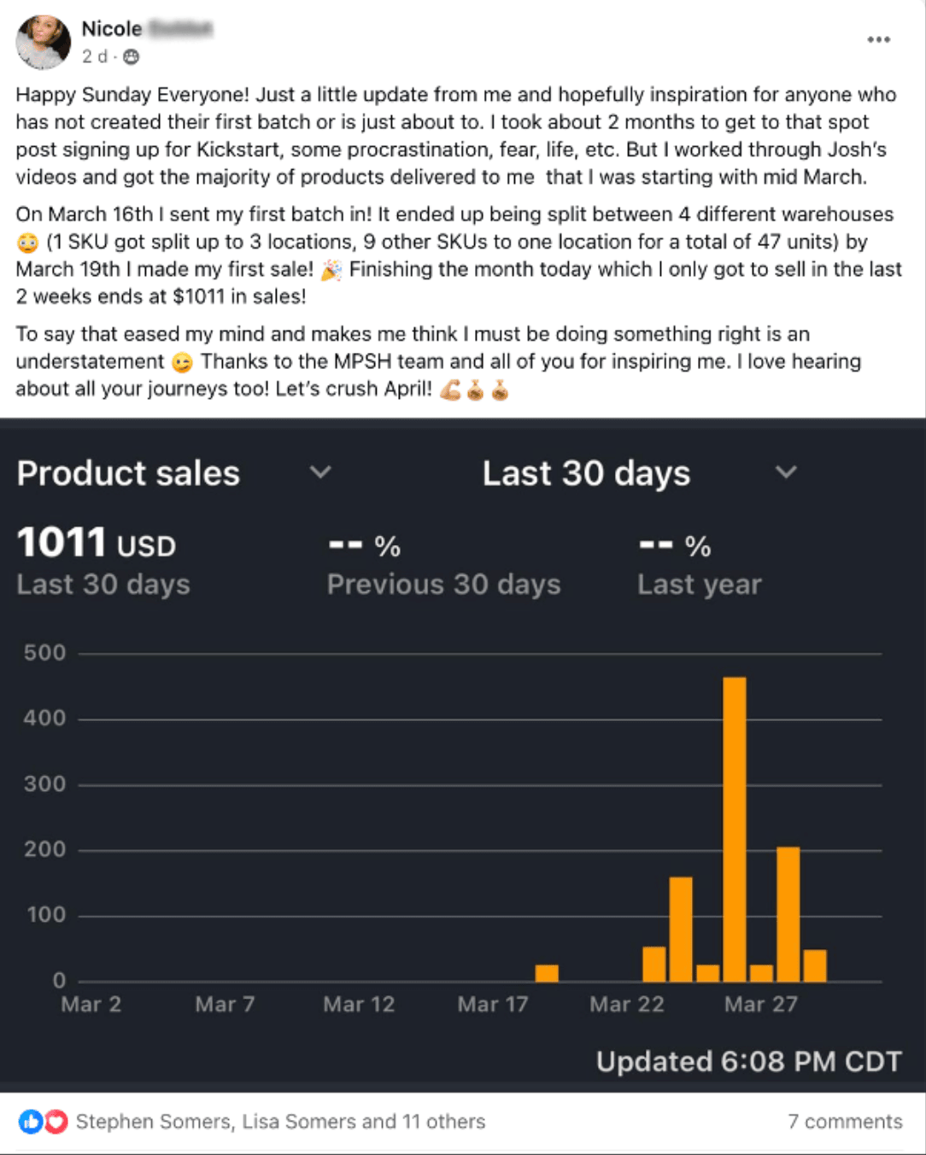The image size is (926, 1155).
Task: Click the blue Like reaction icon
Action: click(31, 1122)
